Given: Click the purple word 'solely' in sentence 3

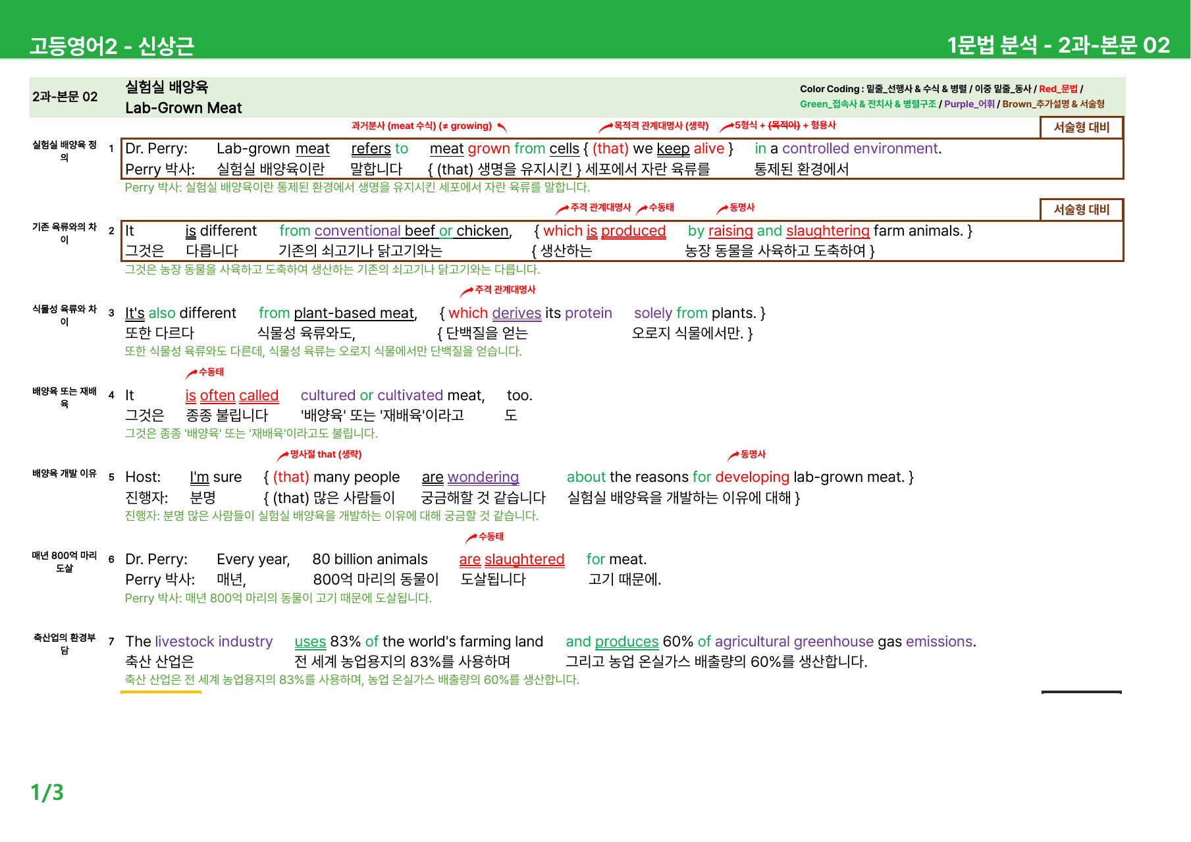Looking at the screenshot, I should coord(653,313).
